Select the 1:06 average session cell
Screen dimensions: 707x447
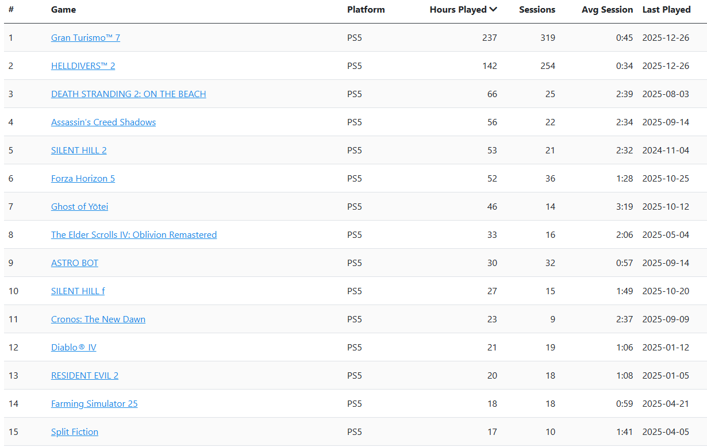coord(624,348)
